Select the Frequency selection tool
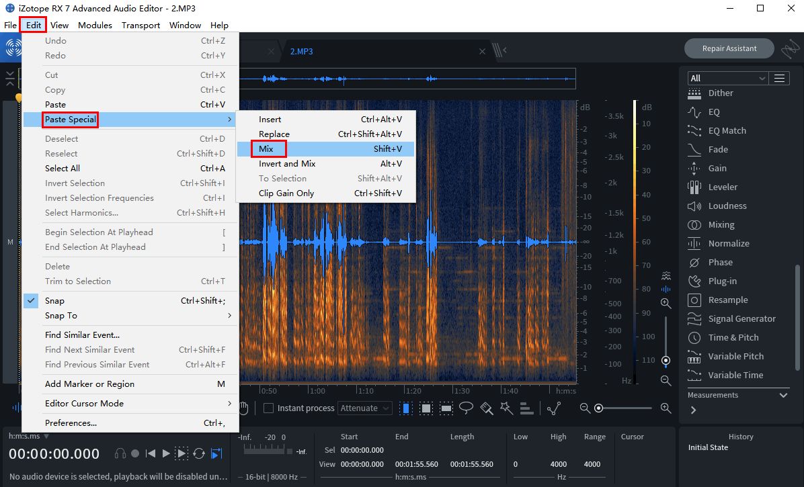The height and width of the screenshot is (487, 804). (x=446, y=408)
